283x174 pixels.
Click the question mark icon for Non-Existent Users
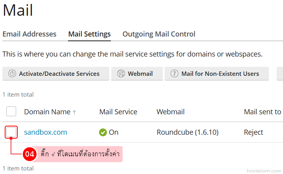(174, 73)
